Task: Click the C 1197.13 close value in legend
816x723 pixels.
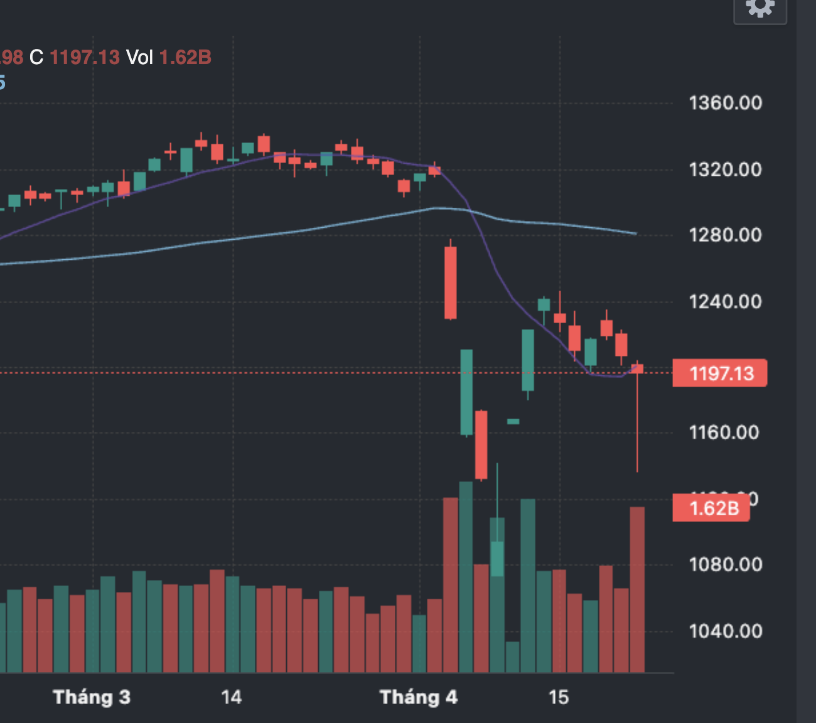Action: [75, 58]
